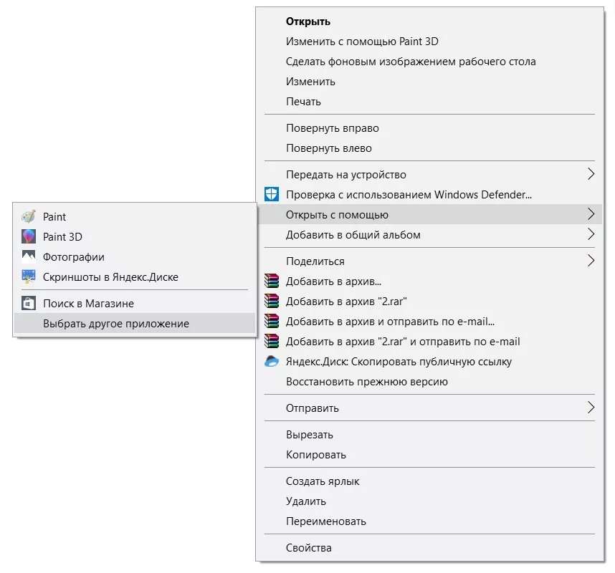Expand the Добавить в общий альбом arrow

click(x=591, y=234)
